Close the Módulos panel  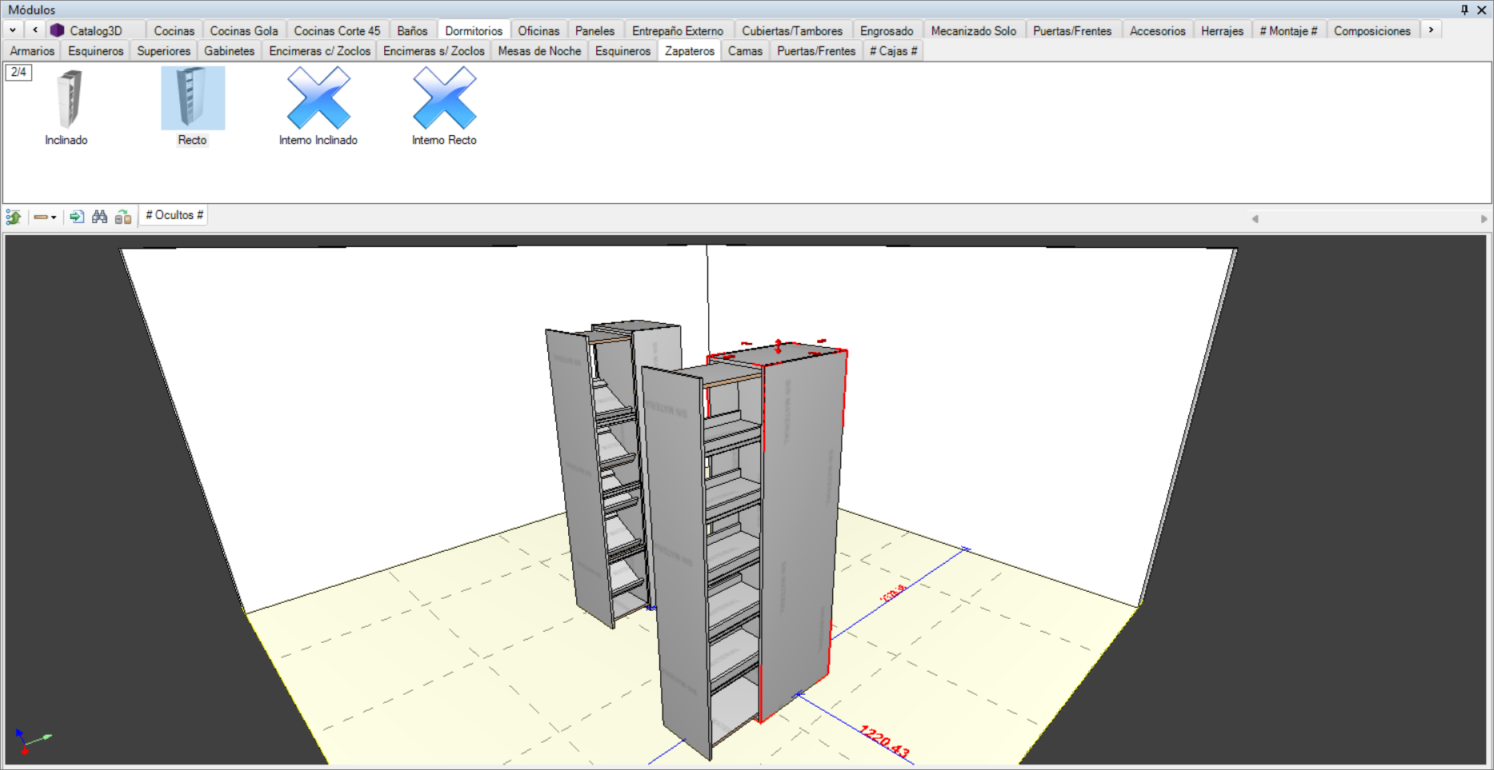[1481, 10]
